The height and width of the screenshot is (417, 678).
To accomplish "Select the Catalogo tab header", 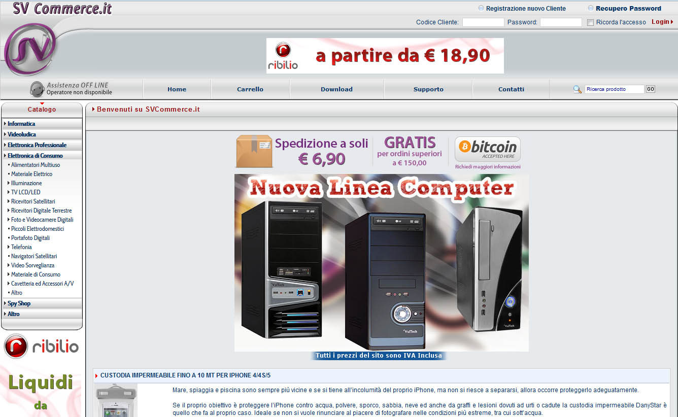I will point(42,110).
